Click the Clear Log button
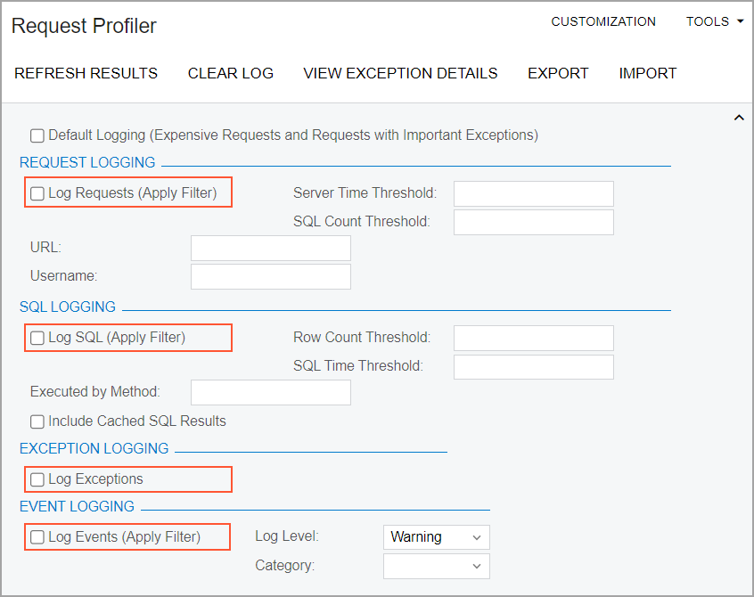The image size is (754, 597). [231, 73]
